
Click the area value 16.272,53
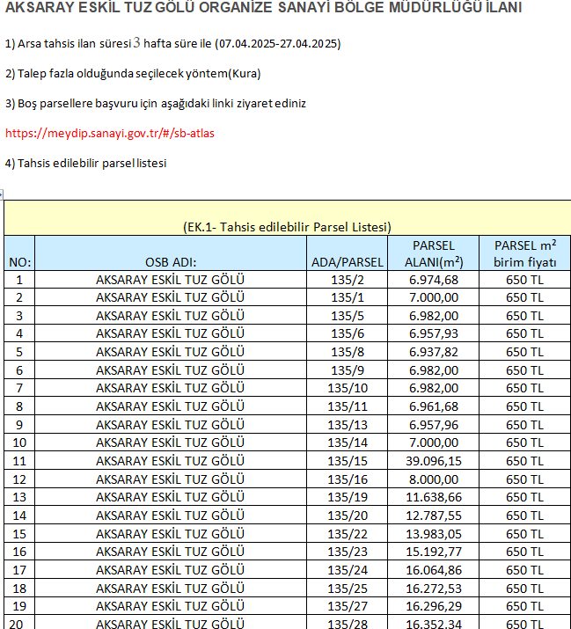[x=433, y=588]
